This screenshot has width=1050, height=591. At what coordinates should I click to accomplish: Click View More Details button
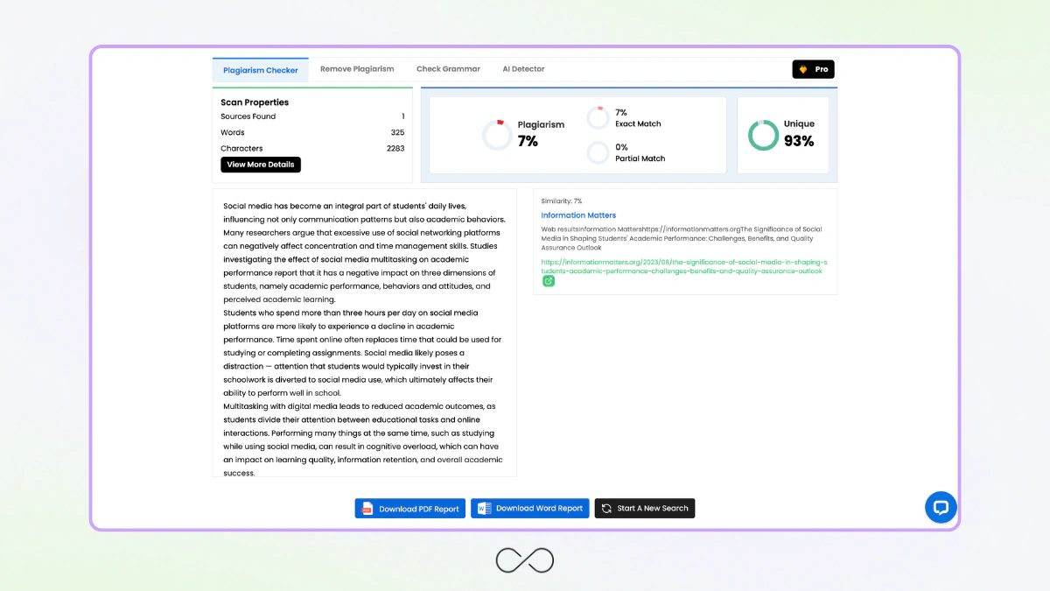click(261, 165)
